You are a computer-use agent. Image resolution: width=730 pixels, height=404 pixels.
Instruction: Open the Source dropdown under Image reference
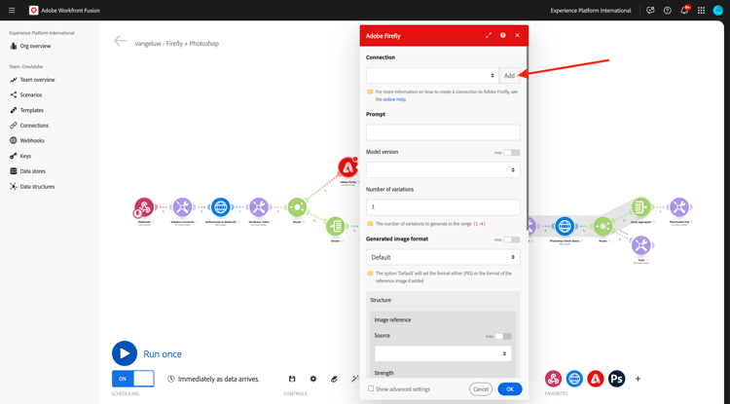pos(443,353)
